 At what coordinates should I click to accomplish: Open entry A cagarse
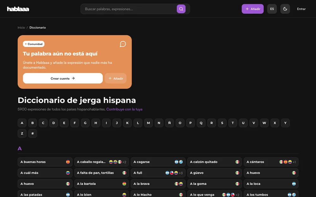pyautogui.click(x=158, y=162)
